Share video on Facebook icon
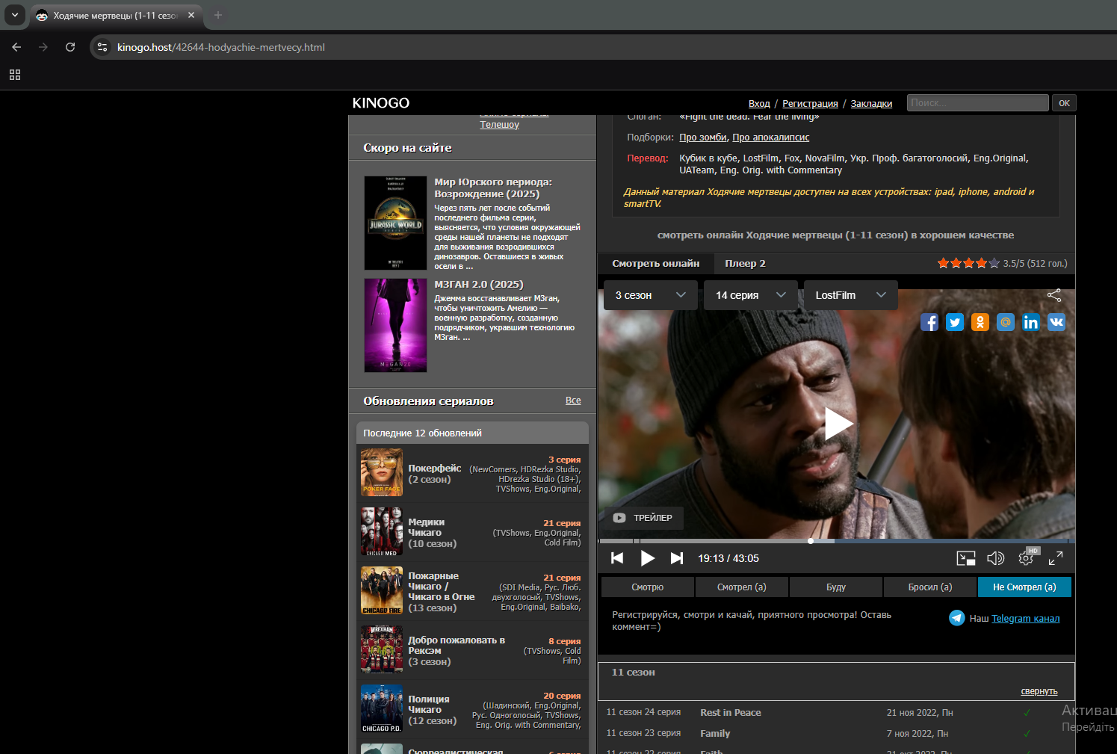The image size is (1117, 754). pos(929,322)
